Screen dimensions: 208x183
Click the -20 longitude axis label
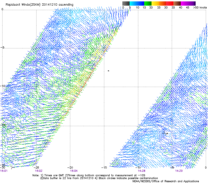tap(70, 168)
